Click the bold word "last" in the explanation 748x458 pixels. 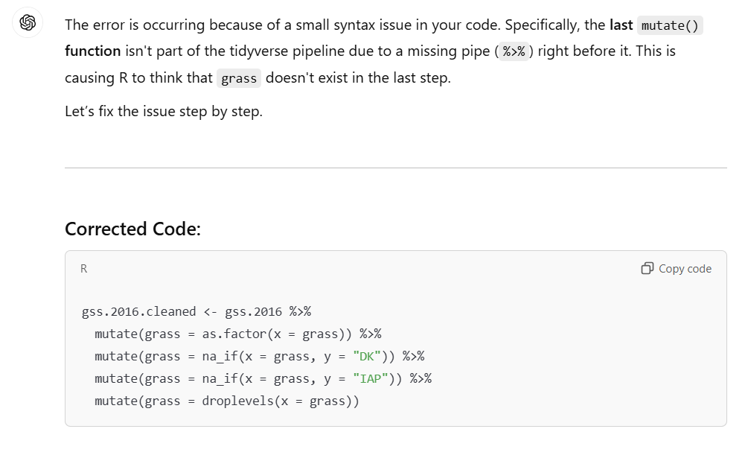[x=621, y=25]
